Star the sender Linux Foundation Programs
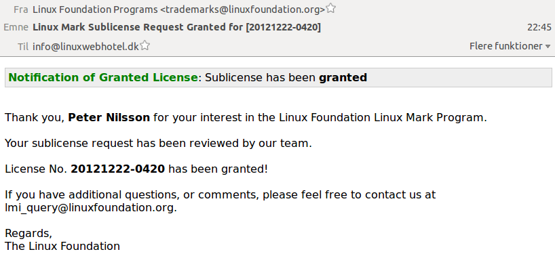Viewport: 555px width, 277px height. tap(330, 8)
